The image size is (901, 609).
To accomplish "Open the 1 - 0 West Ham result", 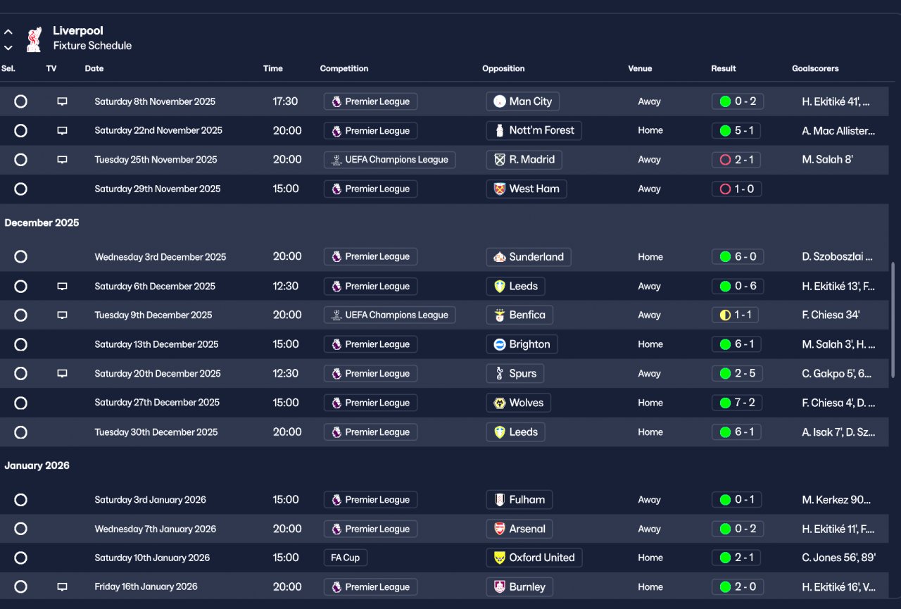I will [736, 189].
